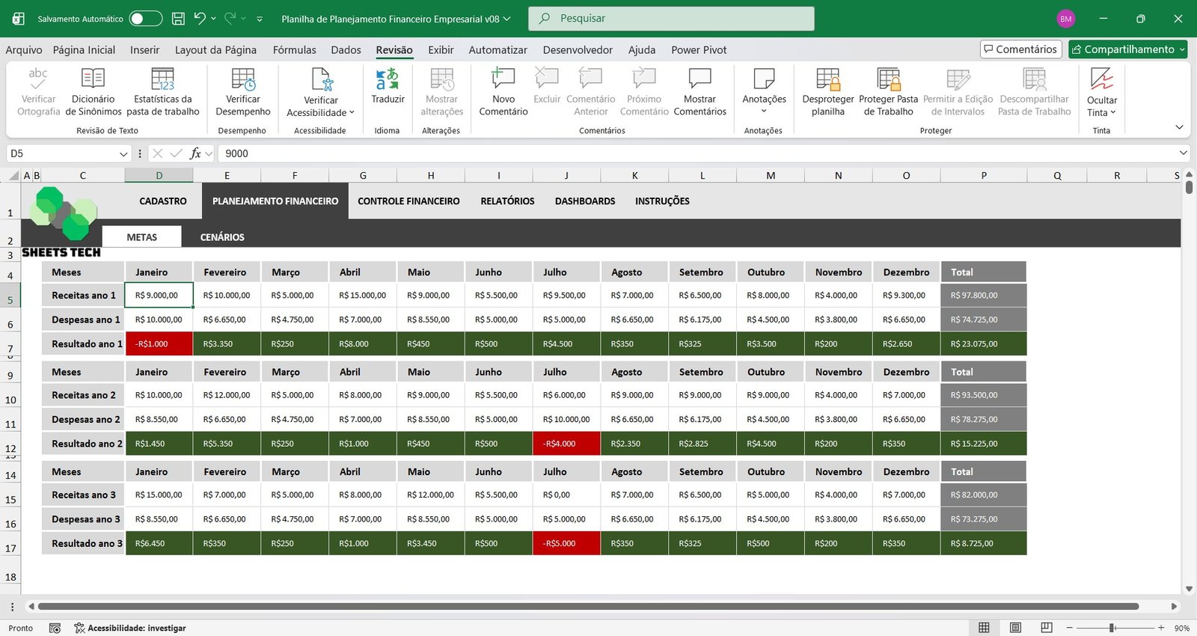The height and width of the screenshot is (636, 1197).
Task: Open the Fórmulas ribbon tab
Action: [x=294, y=50]
